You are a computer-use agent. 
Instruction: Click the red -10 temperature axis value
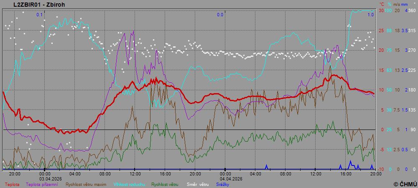[381, 169]
